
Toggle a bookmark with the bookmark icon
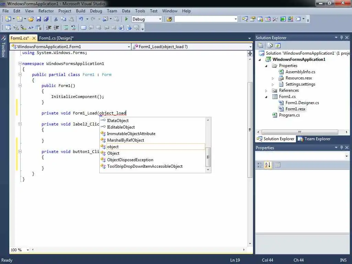pyautogui.click(x=84, y=27)
